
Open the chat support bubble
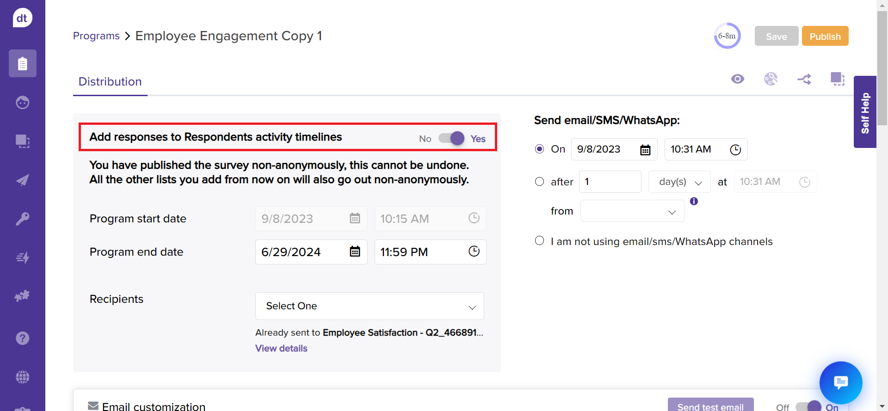tap(840, 382)
